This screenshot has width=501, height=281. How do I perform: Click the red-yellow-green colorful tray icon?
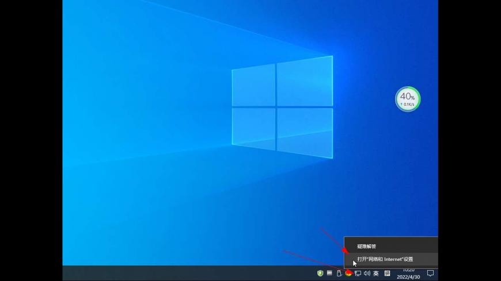tap(348, 274)
